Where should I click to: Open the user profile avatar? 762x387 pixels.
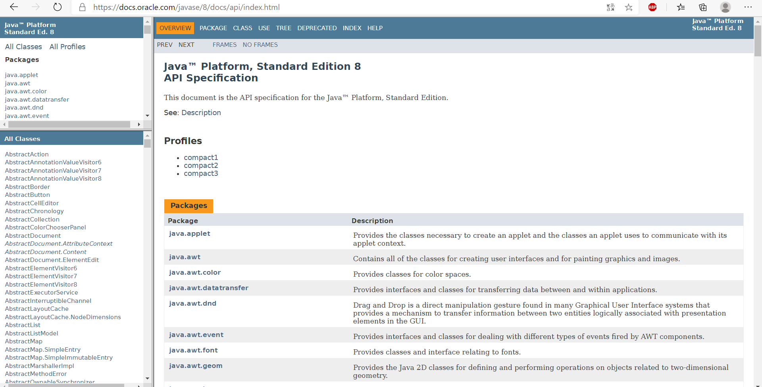coord(725,7)
